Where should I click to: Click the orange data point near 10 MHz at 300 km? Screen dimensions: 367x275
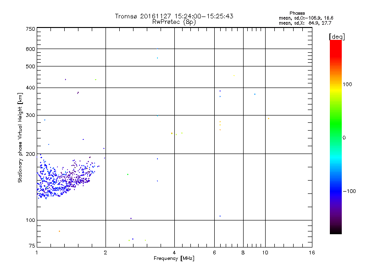(268, 119)
